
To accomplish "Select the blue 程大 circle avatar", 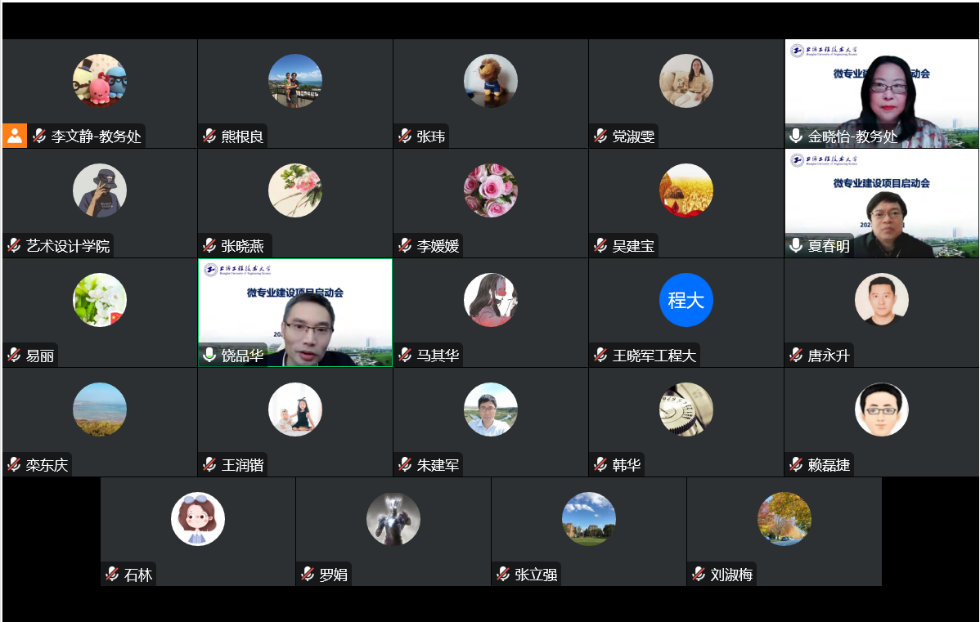I will tap(686, 300).
